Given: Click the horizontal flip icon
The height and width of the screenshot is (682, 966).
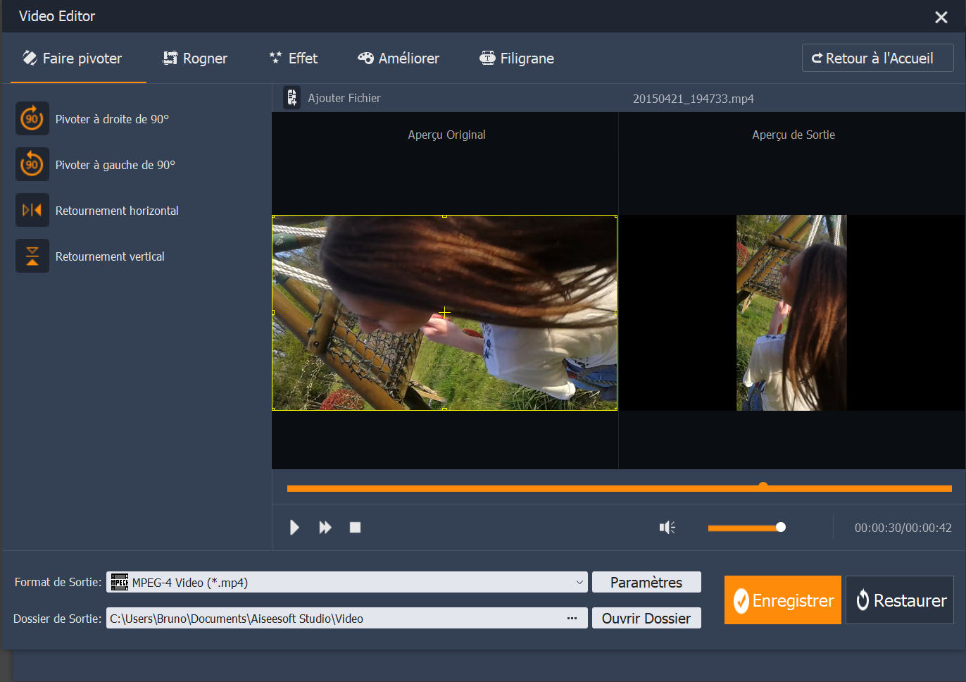Looking at the screenshot, I should click(32, 210).
